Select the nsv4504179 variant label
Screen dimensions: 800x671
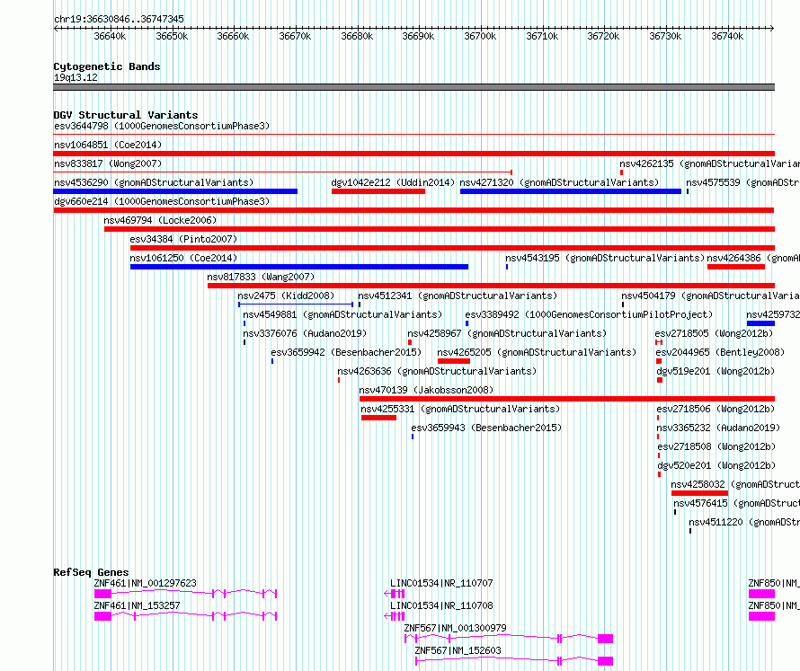click(710, 296)
